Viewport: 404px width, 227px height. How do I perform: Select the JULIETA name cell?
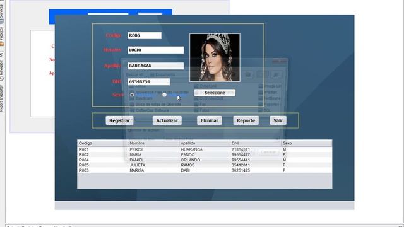pyautogui.click(x=153, y=165)
